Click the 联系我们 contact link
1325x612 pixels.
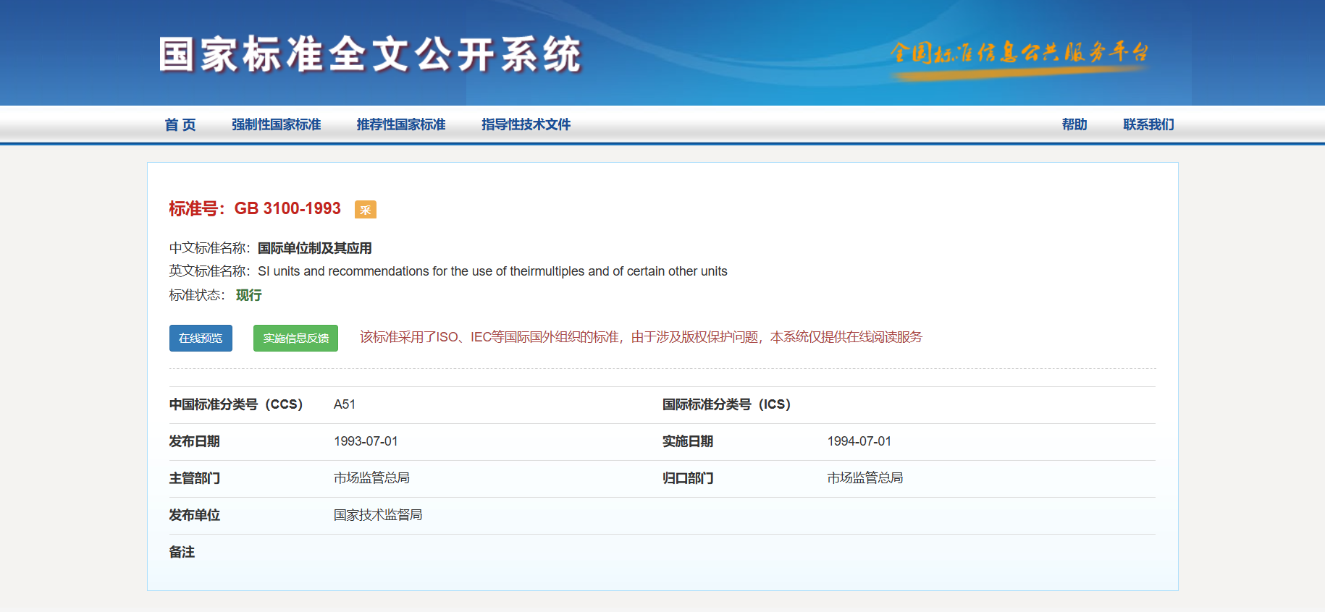pos(1148,124)
